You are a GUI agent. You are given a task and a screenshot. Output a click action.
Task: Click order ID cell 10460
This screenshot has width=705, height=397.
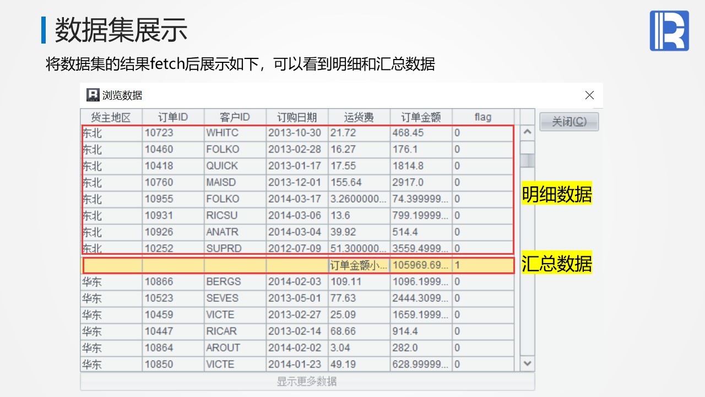pyautogui.click(x=173, y=149)
